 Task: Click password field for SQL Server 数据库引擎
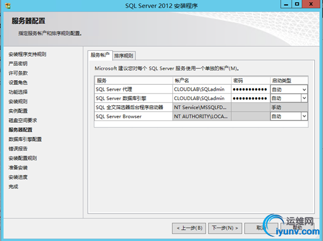[251, 98]
